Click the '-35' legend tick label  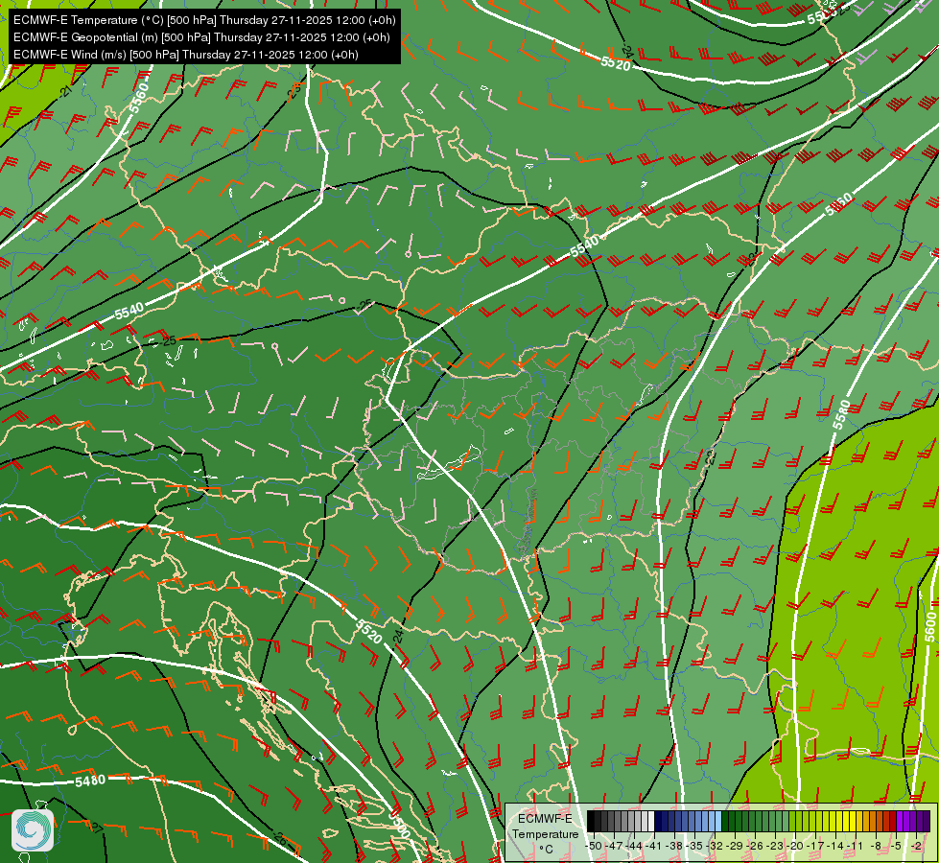(694, 847)
